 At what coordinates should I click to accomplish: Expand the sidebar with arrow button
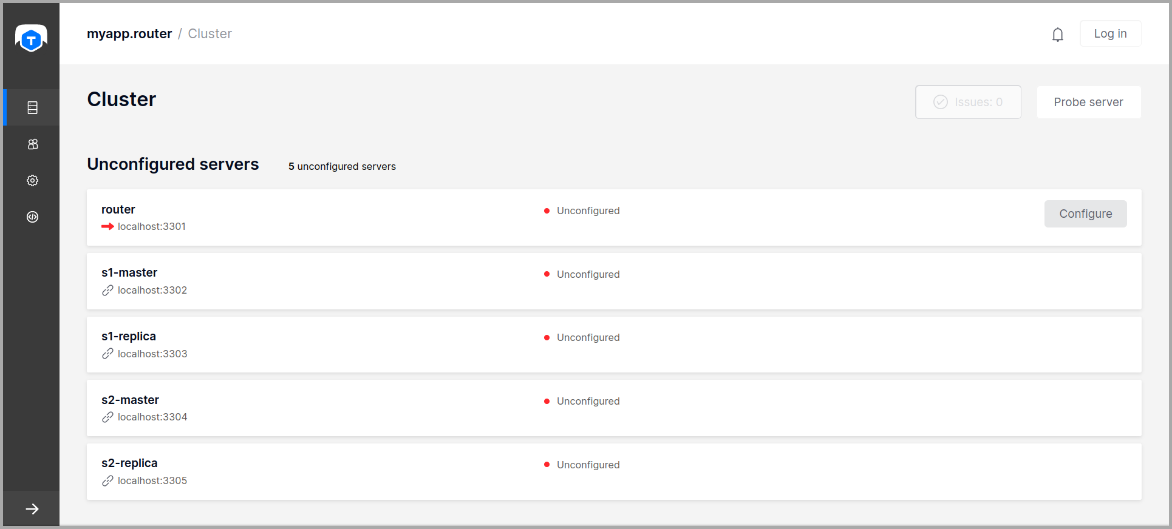32,509
